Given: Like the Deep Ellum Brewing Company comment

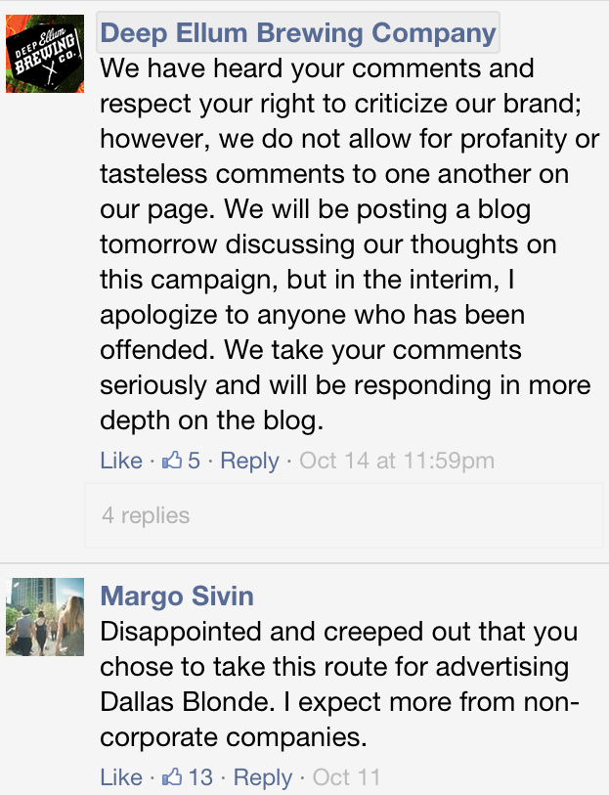Looking at the screenshot, I should 121,461.
